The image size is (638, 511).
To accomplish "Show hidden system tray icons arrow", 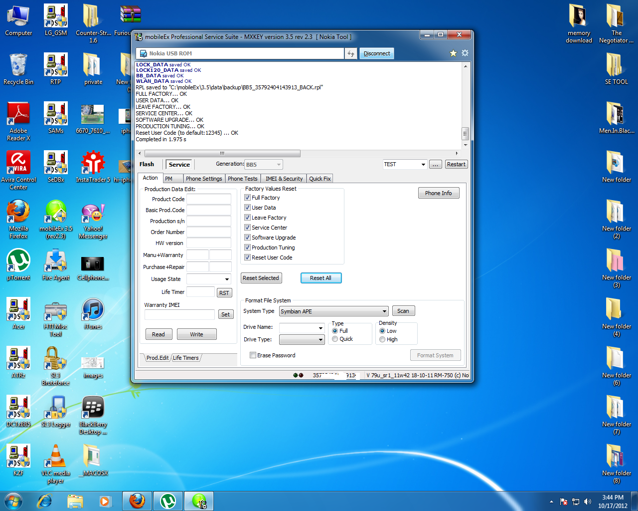I will coord(551,502).
